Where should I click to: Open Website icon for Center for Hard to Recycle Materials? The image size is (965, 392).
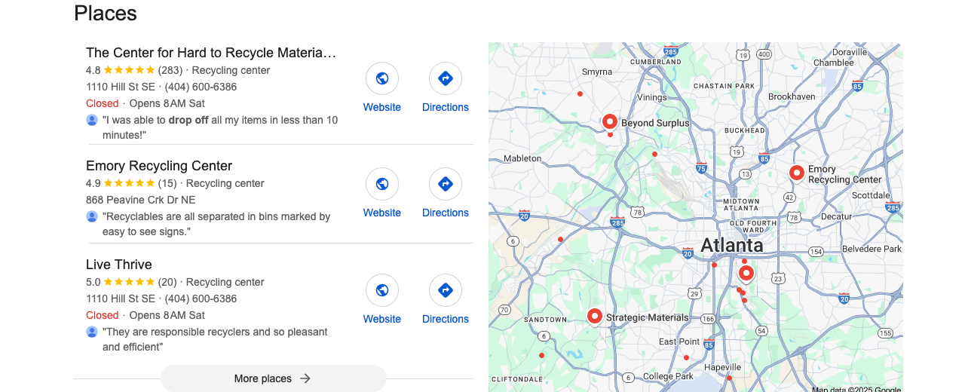tap(382, 78)
